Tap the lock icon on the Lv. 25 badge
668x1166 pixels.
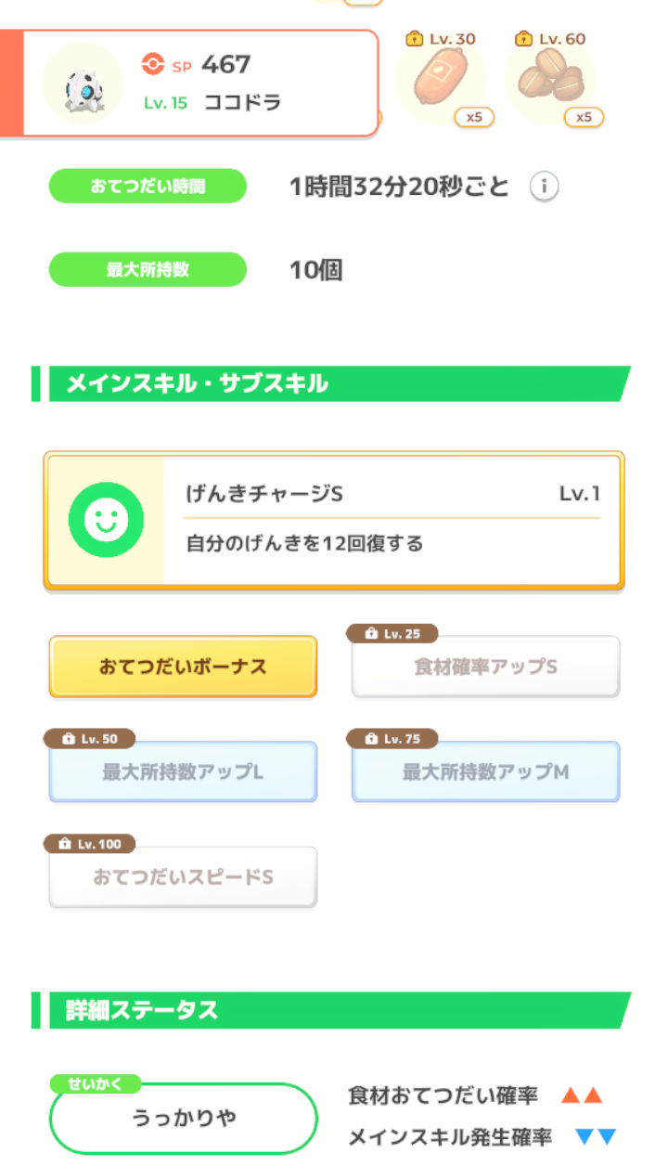(371, 634)
